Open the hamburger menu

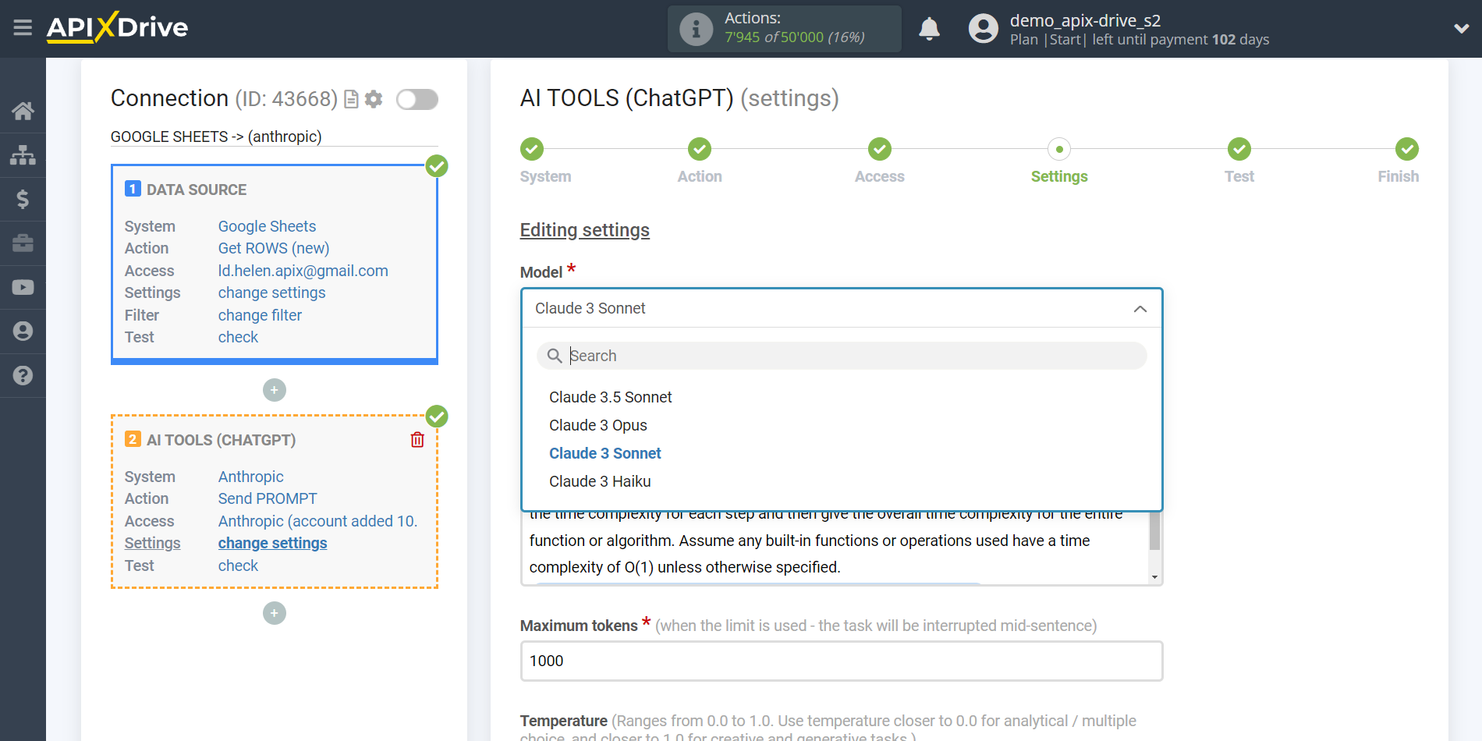click(23, 28)
